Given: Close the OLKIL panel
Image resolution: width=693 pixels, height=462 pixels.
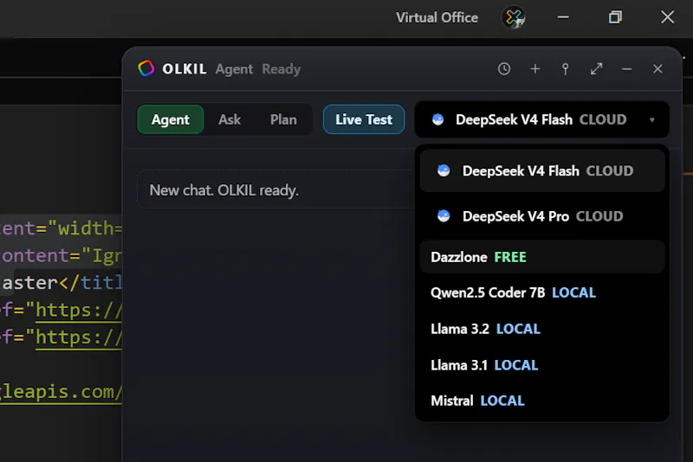Looking at the screenshot, I should pos(657,69).
